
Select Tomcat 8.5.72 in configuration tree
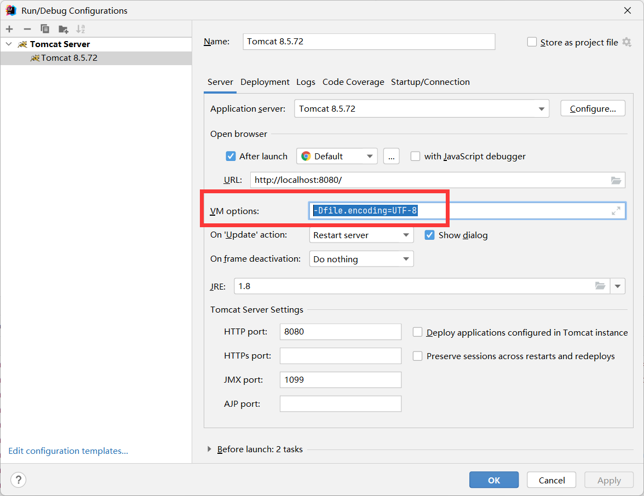pos(96,58)
